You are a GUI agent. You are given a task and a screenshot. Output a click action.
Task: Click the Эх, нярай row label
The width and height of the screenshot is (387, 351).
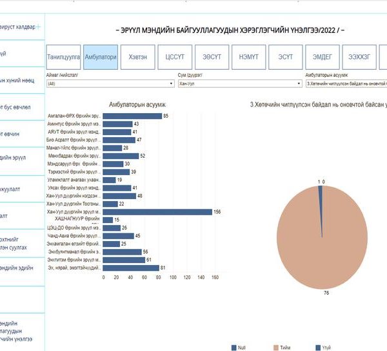click(75, 268)
